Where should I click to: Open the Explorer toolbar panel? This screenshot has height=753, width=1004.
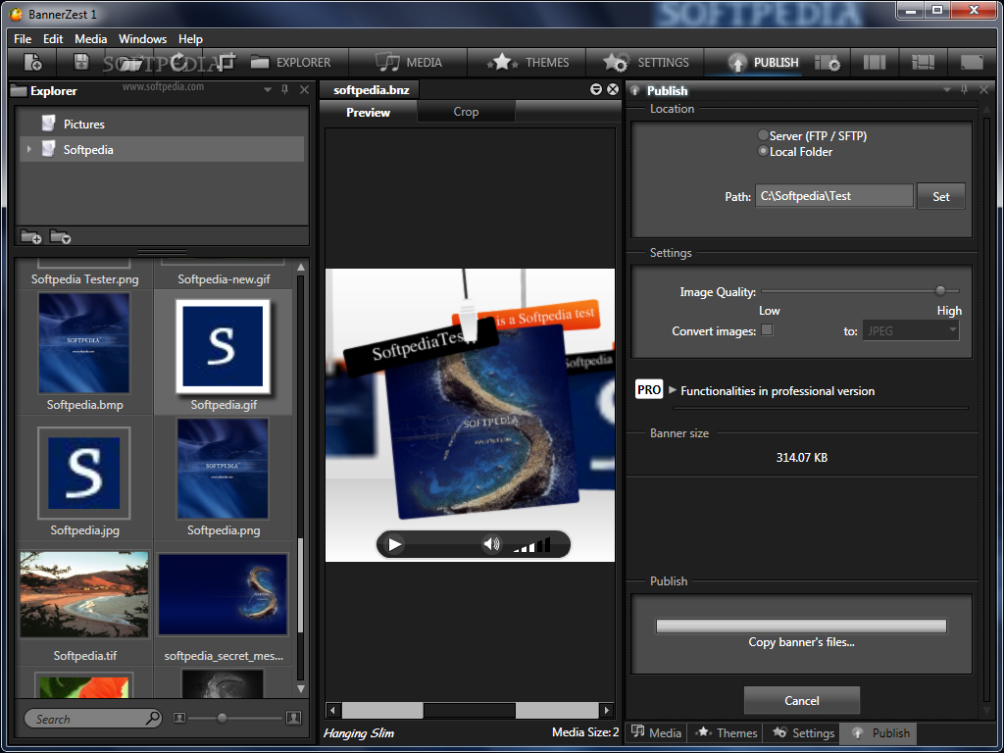pyautogui.click(x=290, y=63)
